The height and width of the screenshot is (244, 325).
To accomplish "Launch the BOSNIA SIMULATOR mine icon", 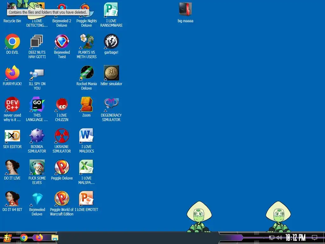I will coord(37,140).
